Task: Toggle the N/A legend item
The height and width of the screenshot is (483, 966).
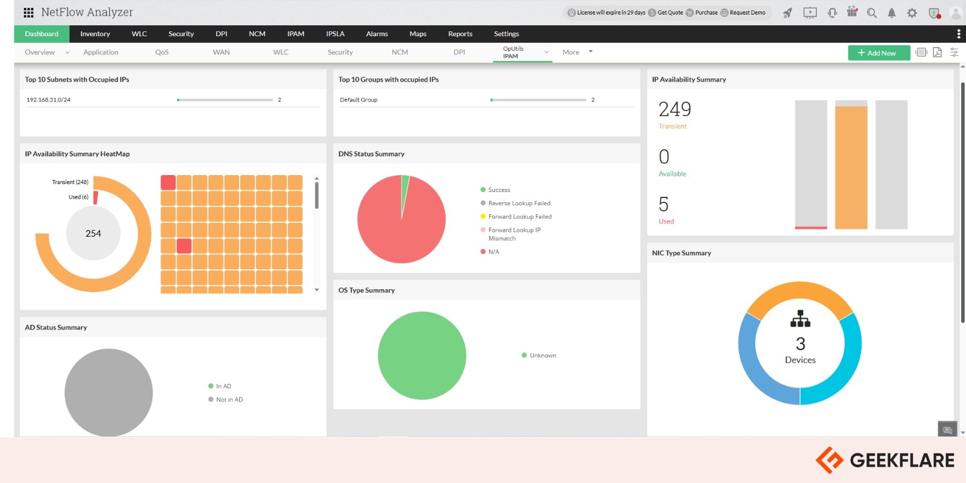Action: pyautogui.click(x=490, y=252)
